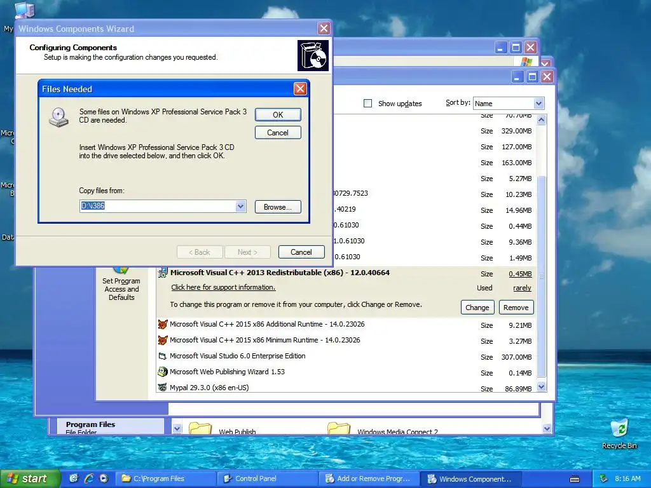Image resolution: width=651 pixels, height=488 pixels.
Task: Open the Web Publish folder
Action: [x=223, y=429]
